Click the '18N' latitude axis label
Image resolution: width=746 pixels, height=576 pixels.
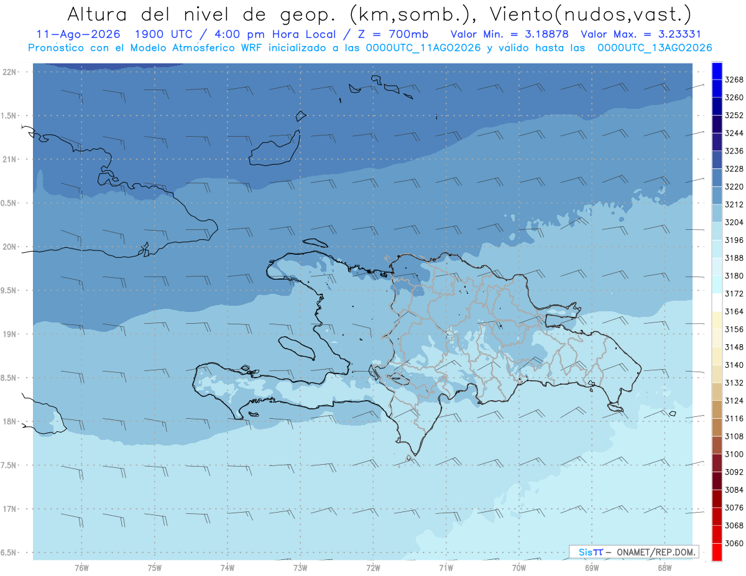point(10,422)
